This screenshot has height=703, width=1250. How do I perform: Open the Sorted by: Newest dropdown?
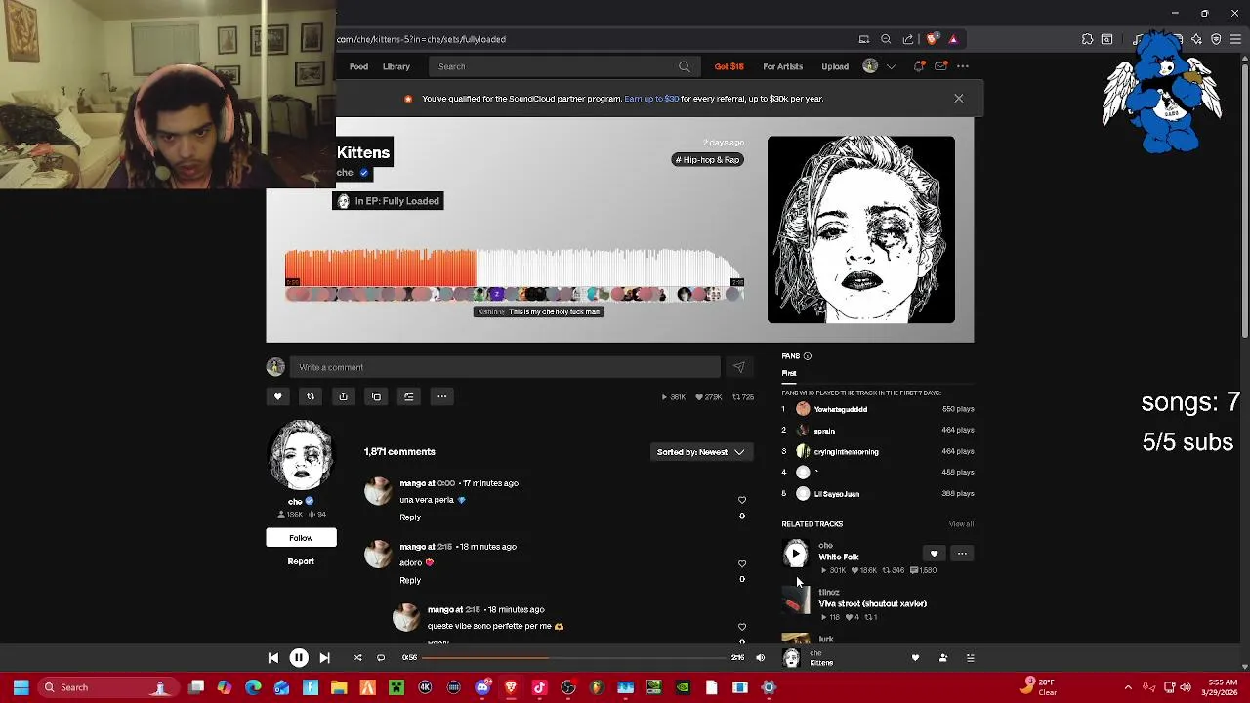tap(700, 452)
